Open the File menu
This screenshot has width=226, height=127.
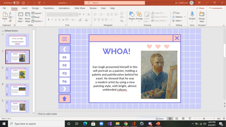click(4, 8)
